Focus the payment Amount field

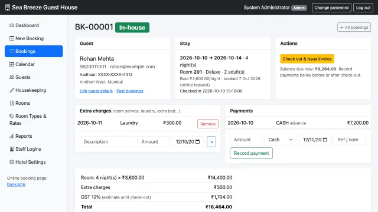coord(246,140)
